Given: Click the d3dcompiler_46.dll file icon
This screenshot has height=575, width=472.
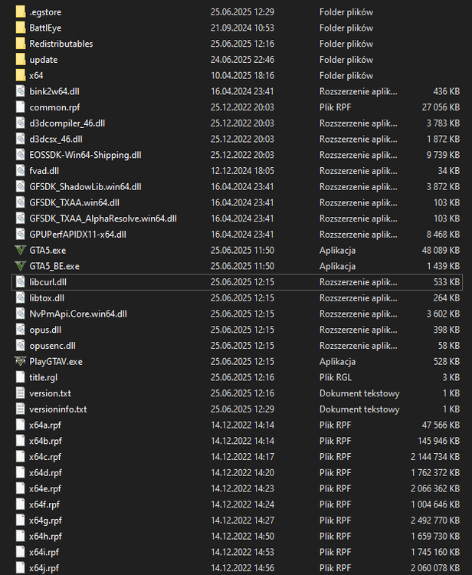Looking at the screenshot, I should 21,123.
